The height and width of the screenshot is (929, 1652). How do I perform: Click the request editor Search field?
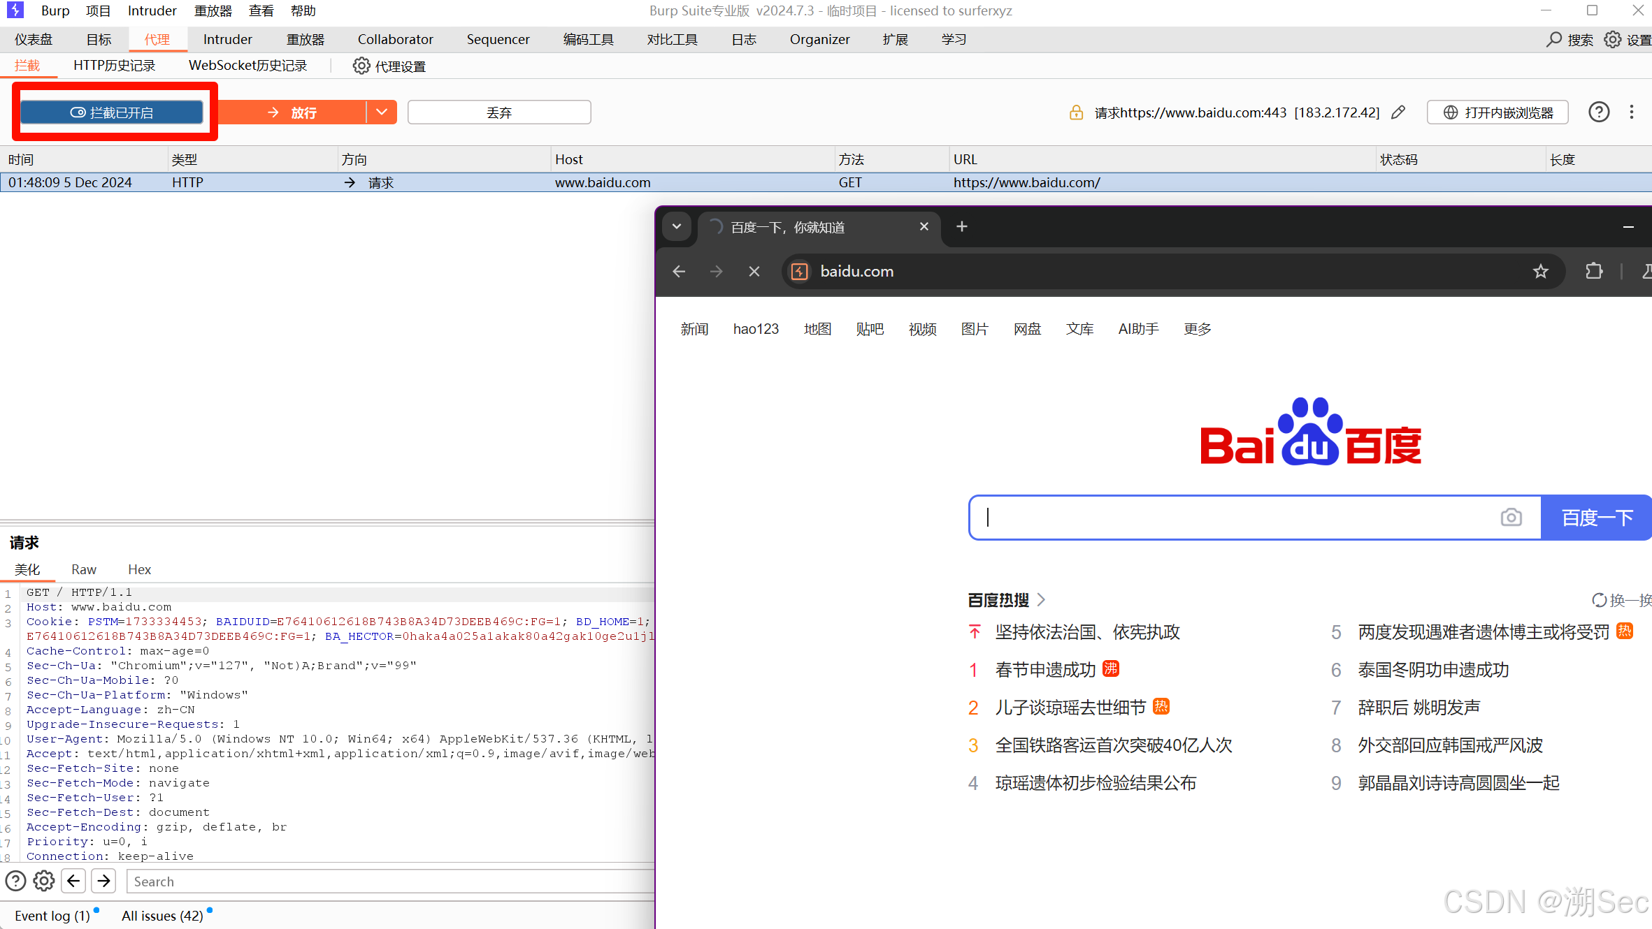pyautogui.click(x=390, y=882)
